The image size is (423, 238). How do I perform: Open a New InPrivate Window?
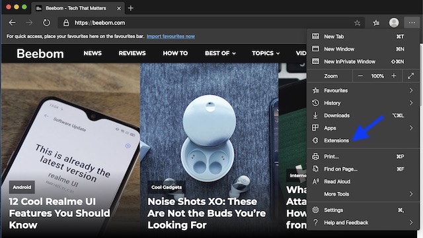click(363, 61)
